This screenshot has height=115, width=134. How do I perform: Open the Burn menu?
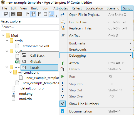46,8
